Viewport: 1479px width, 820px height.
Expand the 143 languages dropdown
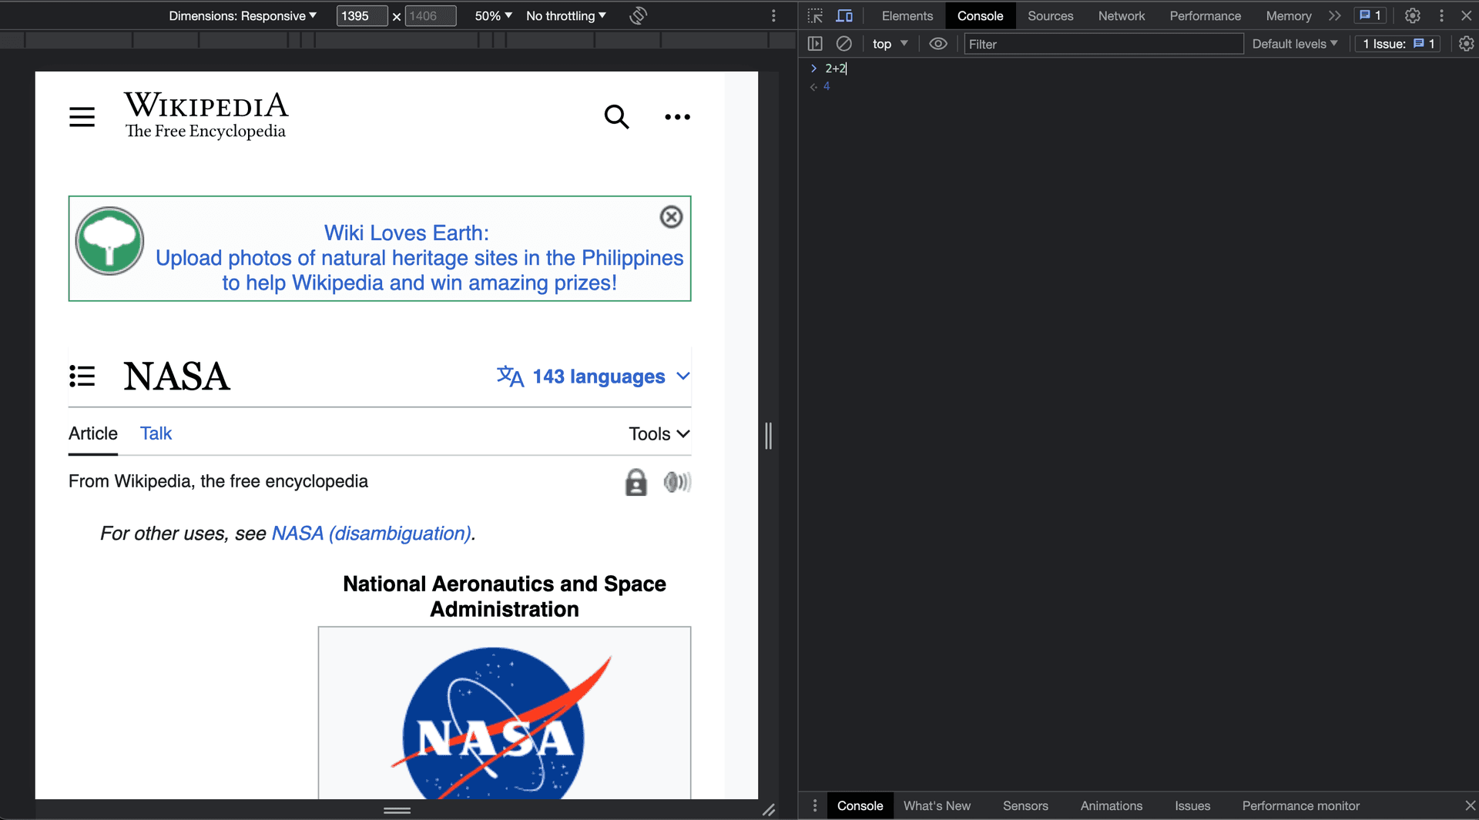pos(592,377)
